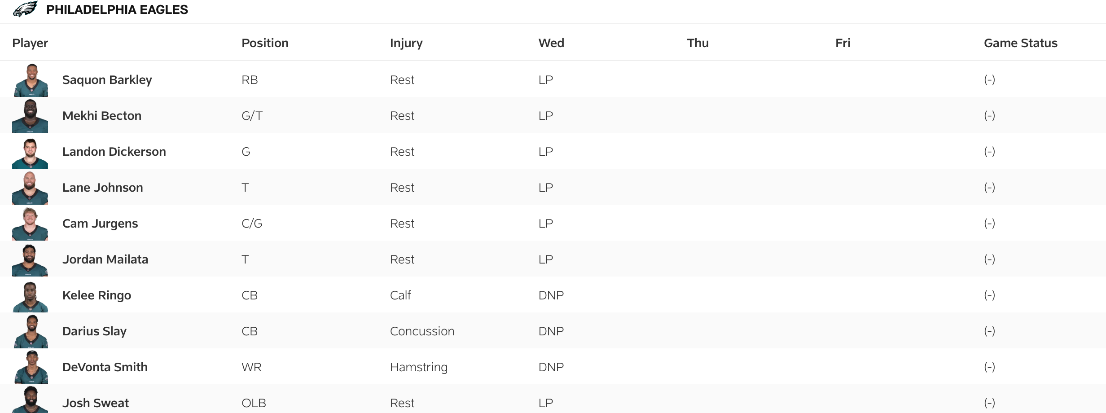Click Darius Slay's player photo
Screen dimensions: 1106x413
(31, 331)
